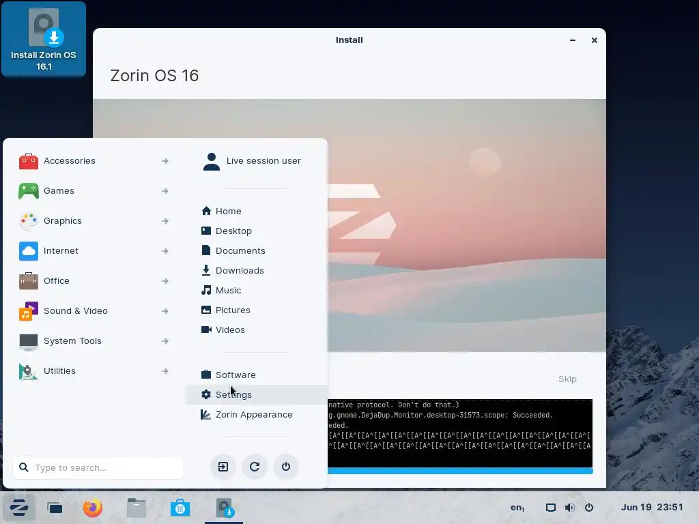Toggle the Zorin menu taskbar button
Viewport: 699px width, 524px height.
click(18, 508)
